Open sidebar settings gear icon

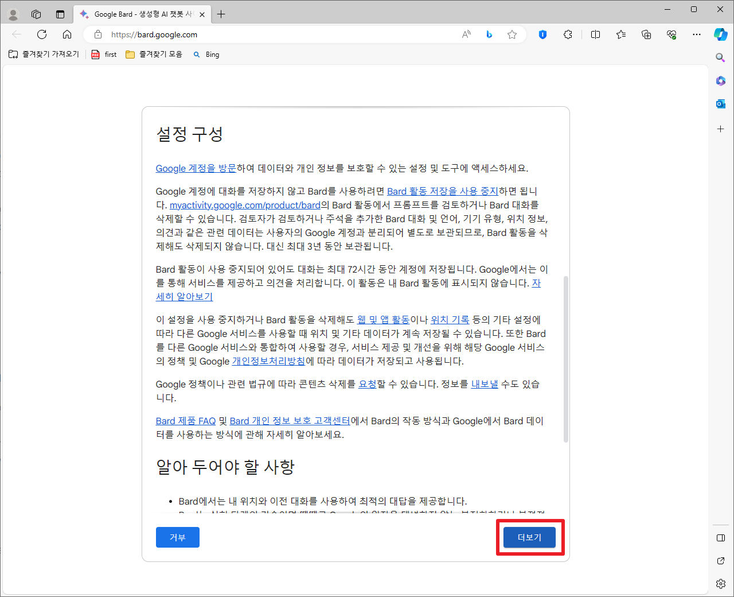click(x=721, y=584)
